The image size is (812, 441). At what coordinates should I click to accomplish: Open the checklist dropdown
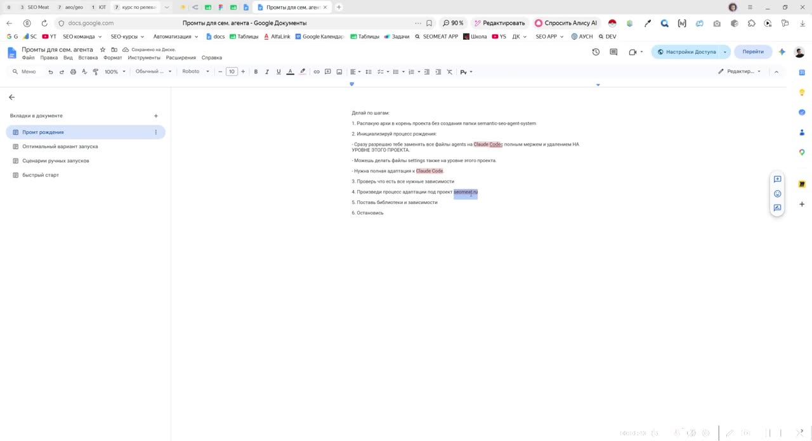(x=383, y=72)
